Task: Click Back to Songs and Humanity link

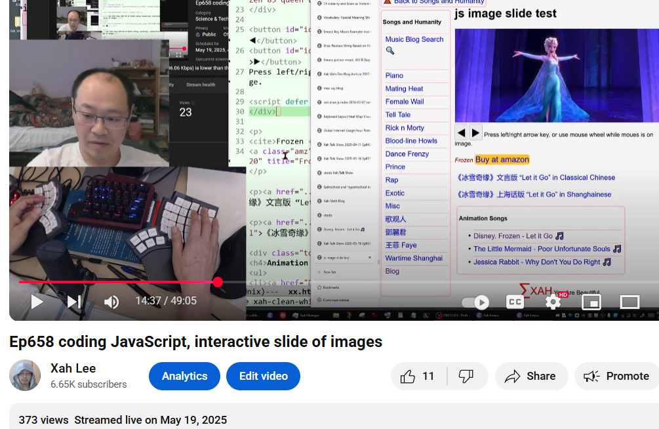Action: tap(433, 2)
